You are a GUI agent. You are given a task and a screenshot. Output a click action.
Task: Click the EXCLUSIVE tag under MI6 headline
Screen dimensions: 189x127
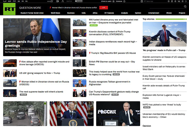[x=94, y=25]
